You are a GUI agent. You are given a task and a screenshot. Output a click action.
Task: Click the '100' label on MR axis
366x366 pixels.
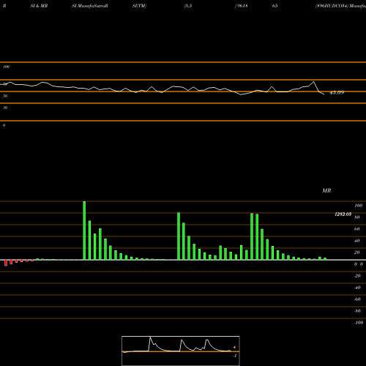358,206
